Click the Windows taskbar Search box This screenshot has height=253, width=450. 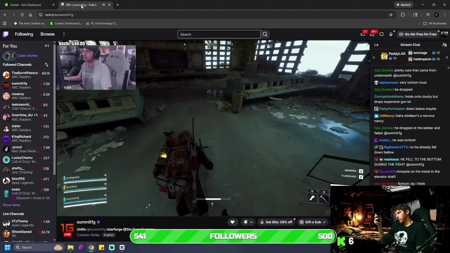coord(39,247)
